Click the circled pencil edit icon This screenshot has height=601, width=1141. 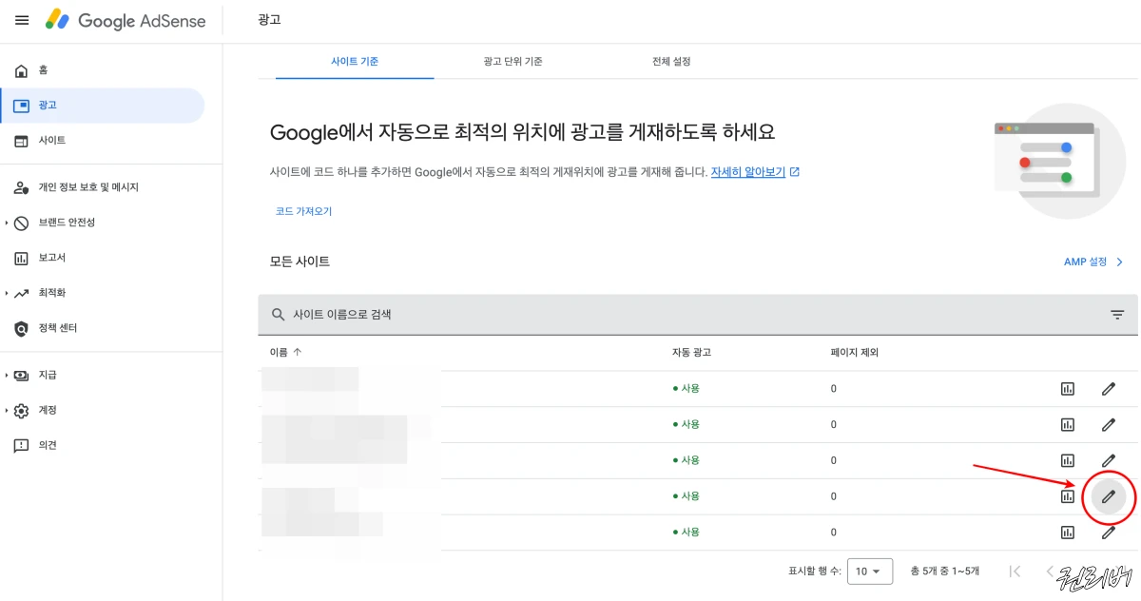coord(1108,495)
